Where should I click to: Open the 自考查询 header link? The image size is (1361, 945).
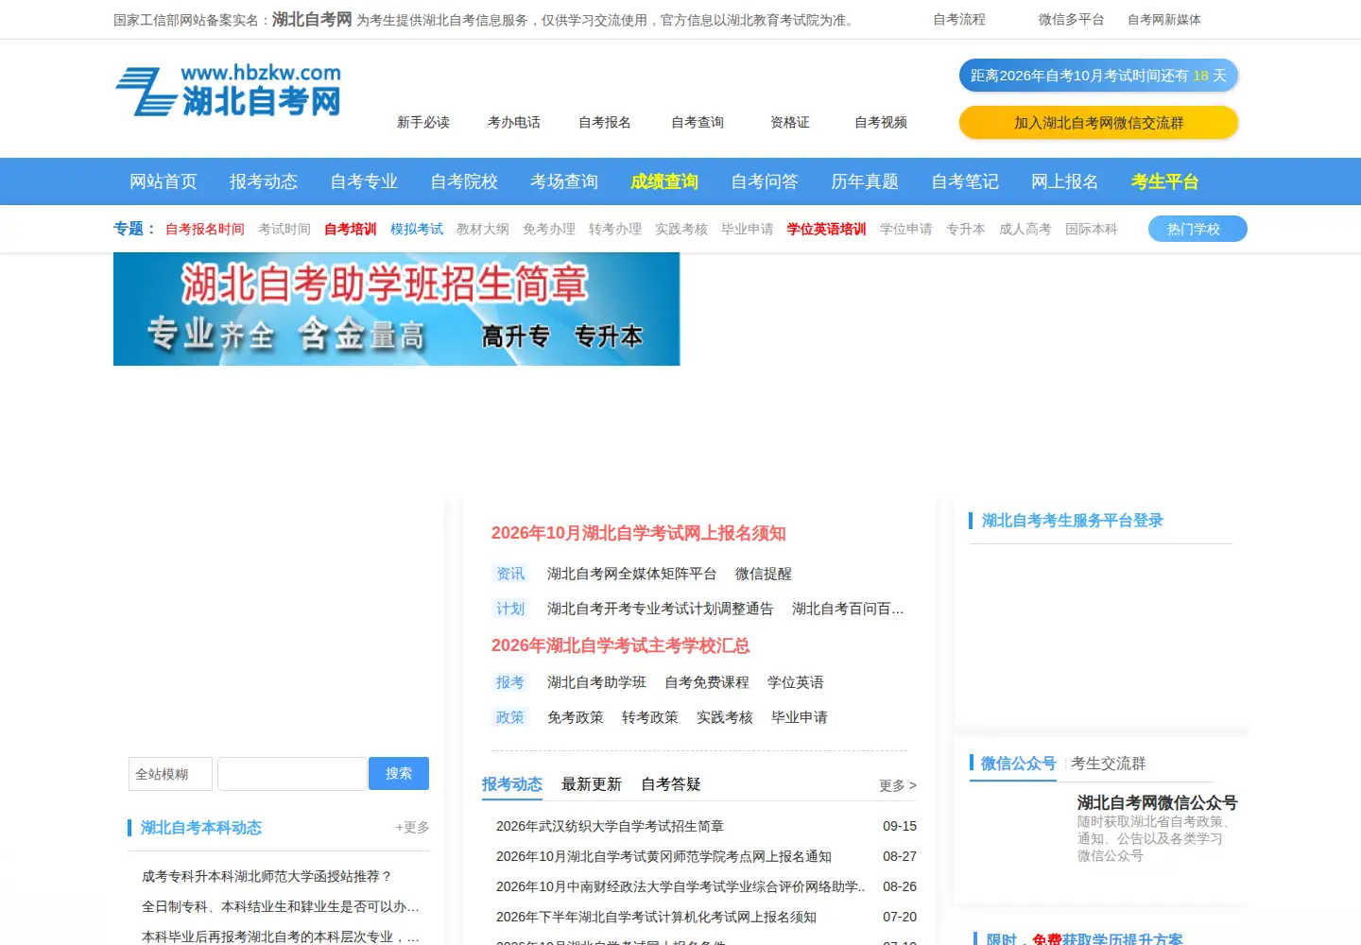coord(698,122)
